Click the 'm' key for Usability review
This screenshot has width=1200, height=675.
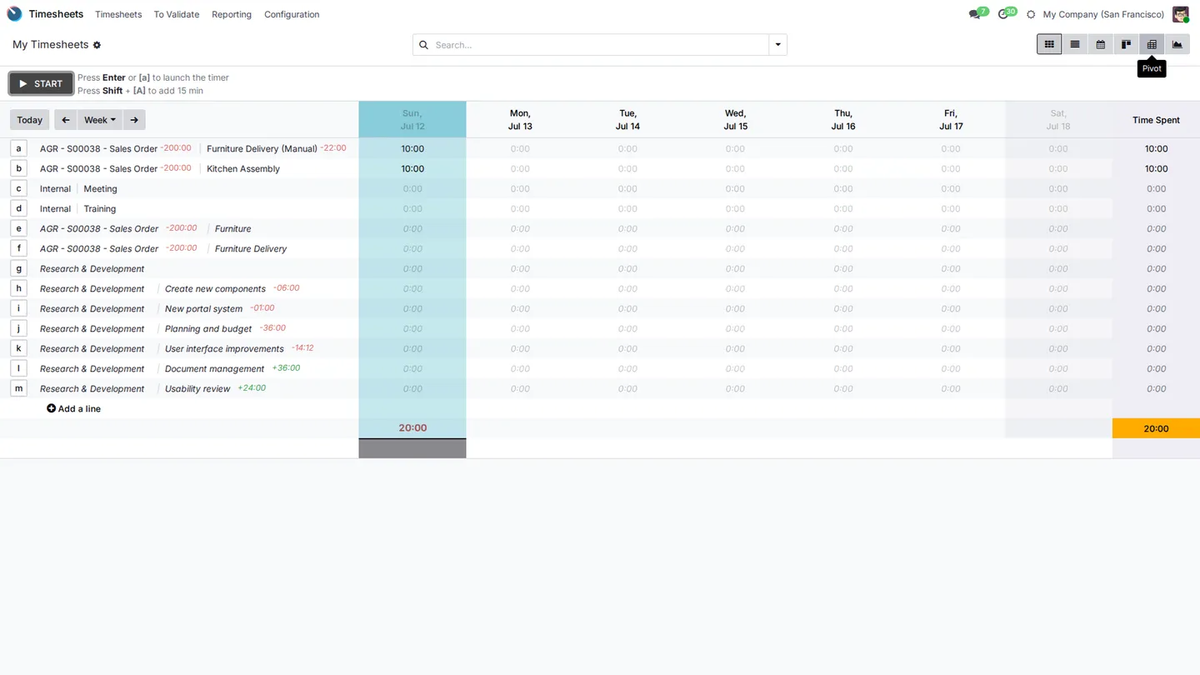click(18, 388)
